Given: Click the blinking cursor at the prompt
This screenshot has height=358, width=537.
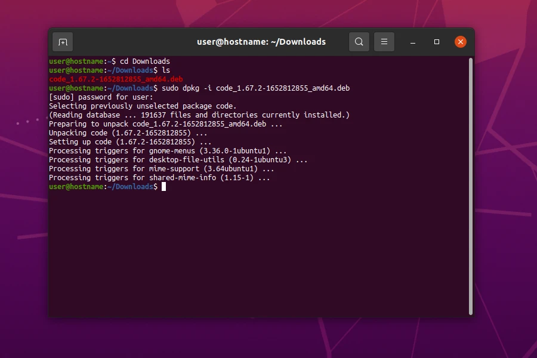Looking at the screenshot, I should 163,187.
